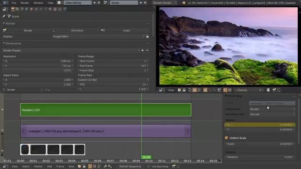Image resolution: width=301 pixels, height=169 pixels.
Task: Collapse the Render panel
Action: coord(4,23)
